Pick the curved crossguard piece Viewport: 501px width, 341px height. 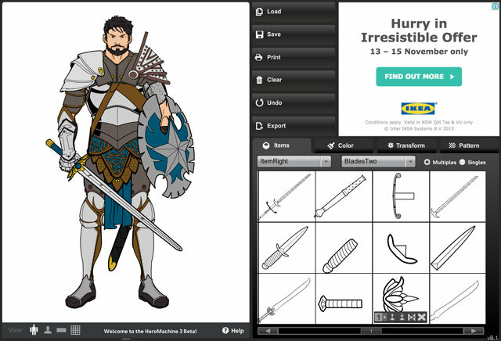pyautogui.click(x=401, y=196)
